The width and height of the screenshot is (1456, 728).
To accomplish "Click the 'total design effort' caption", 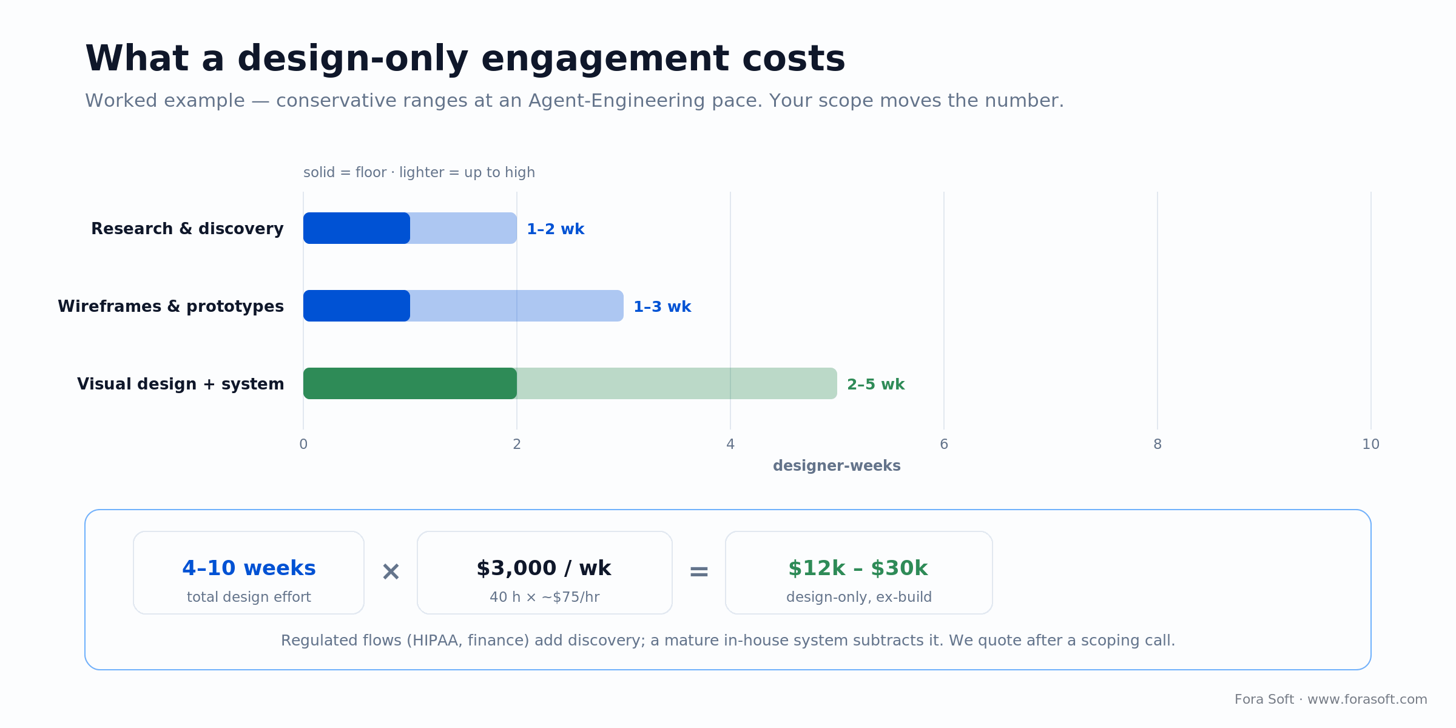I will [x=249, y=597].
